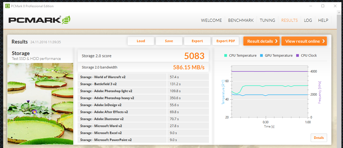Screen dimensions: 343x148
Task: Click the PCMark 8 app icon in title bar
Action: 8,6
